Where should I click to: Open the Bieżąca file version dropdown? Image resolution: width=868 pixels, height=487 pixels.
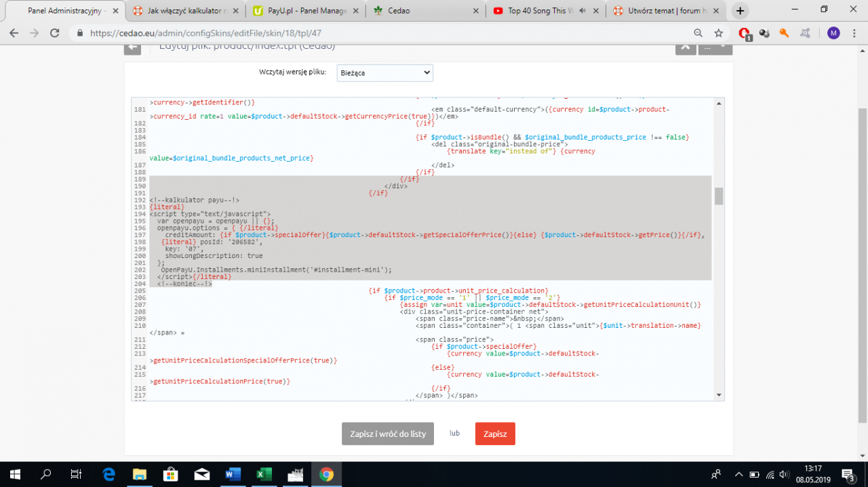point(384,72)
